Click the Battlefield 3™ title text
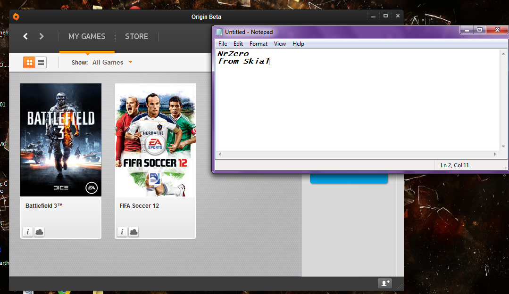 [x=44, y=206]
